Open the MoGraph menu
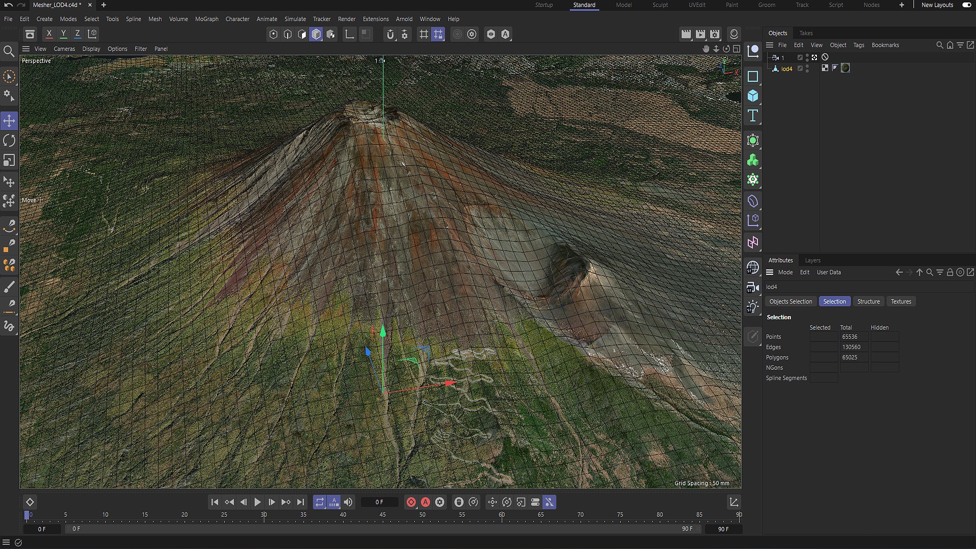This screenshot has height=549, width=976. pos(206,19)
